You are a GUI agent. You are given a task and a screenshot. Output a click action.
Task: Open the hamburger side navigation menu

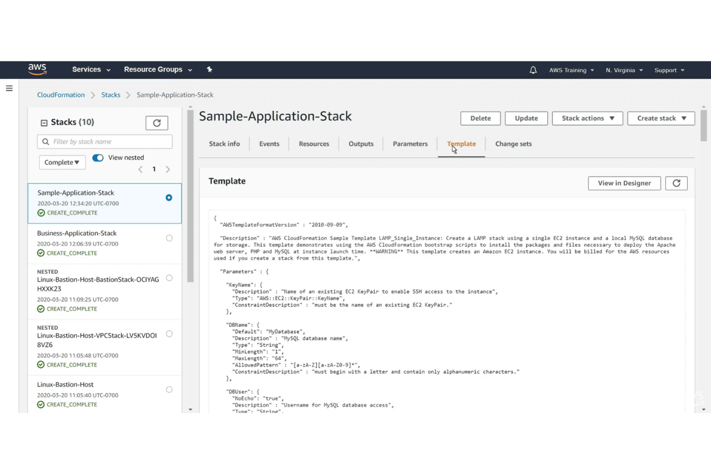point(9,88)
